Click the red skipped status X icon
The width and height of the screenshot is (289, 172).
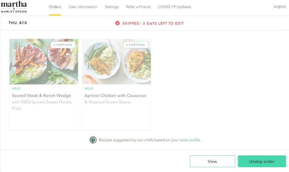pyautogui.click(x=117, y=23)
